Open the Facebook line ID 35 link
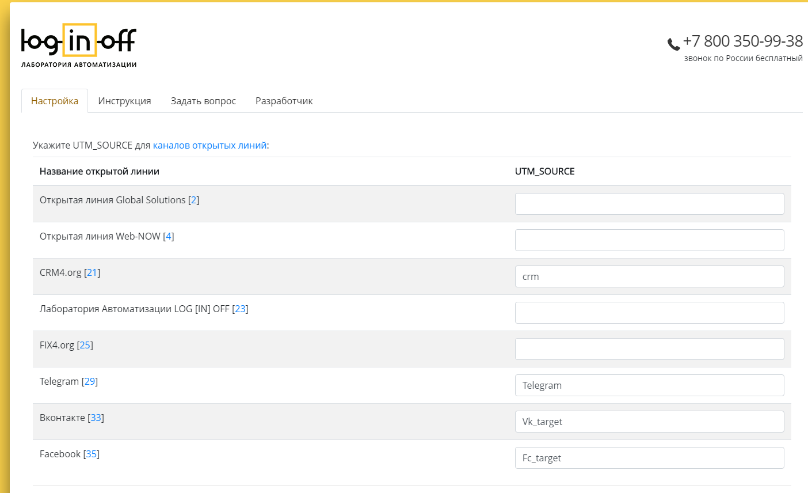808x493 pixels. click(x=91, y=454)
